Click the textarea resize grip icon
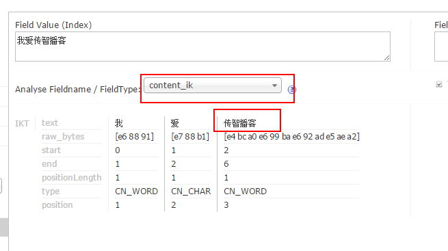Viewport: 448px width, 251px height. 387,58
